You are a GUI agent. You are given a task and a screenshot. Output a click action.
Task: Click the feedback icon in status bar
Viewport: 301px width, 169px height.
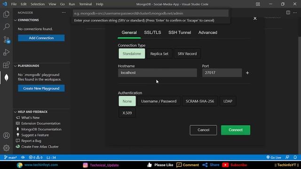[x=287, y=158]
